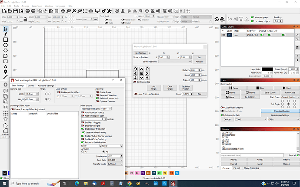Open the Baud Rate dropdown
This screenshot has width=300, height=187.
[x=115, y=160]
